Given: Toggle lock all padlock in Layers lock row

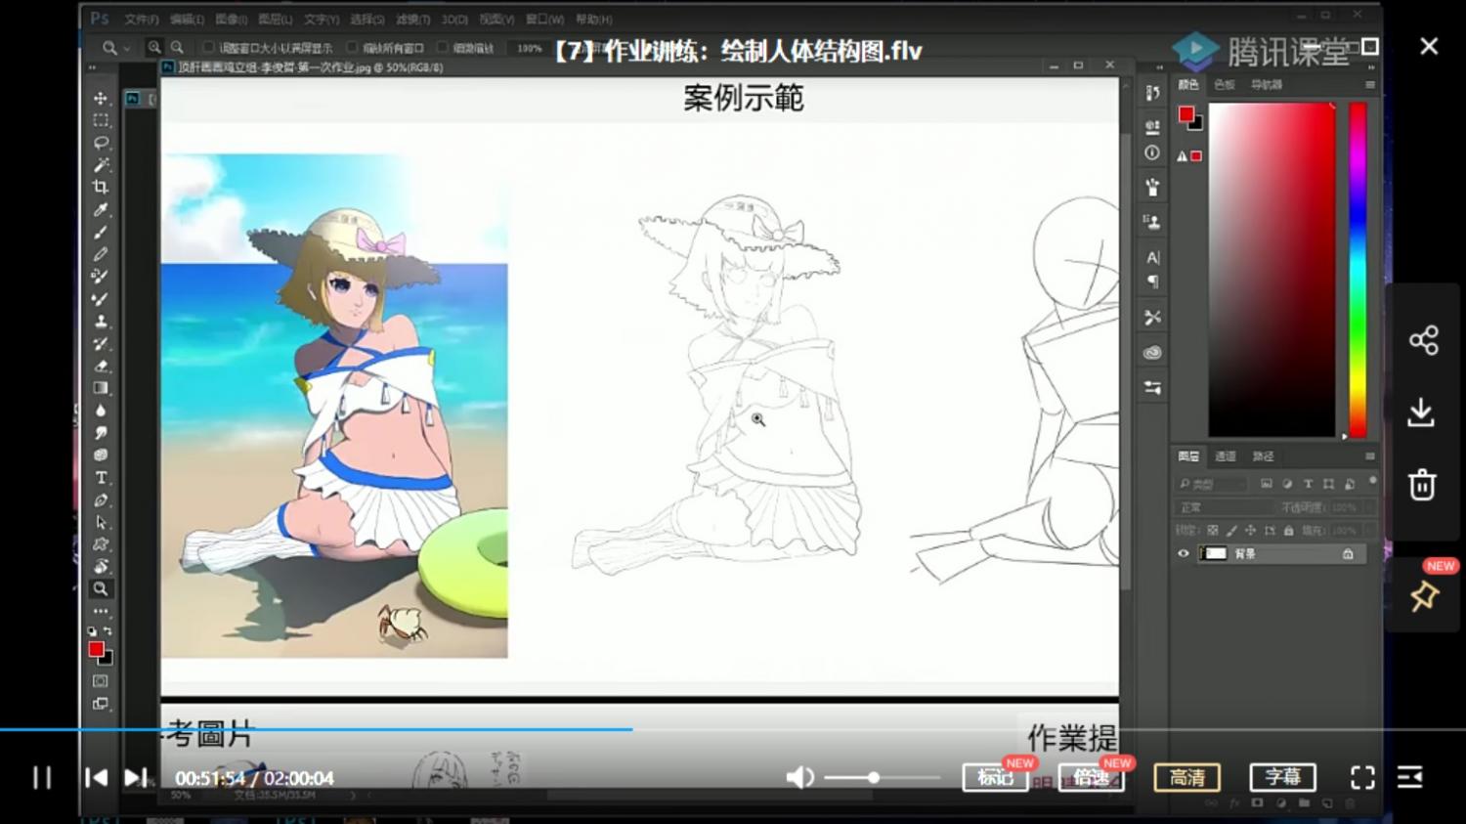Looking at the screenshot, I should [x=1288, y=531].
